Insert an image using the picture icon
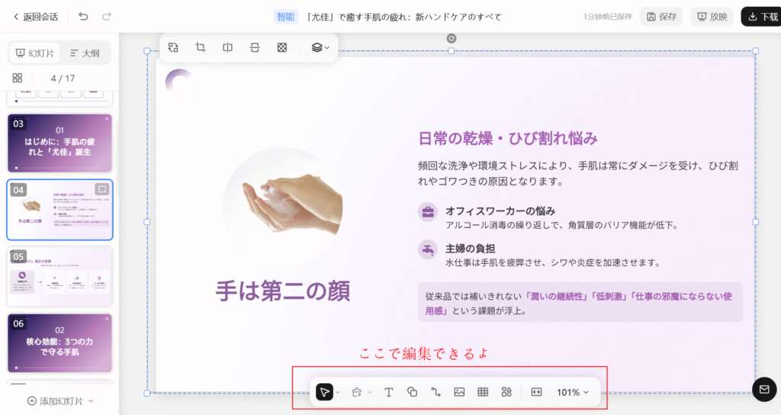Image resolution: width=781 pixels, height=415 pixels. (x=459, y=392)
